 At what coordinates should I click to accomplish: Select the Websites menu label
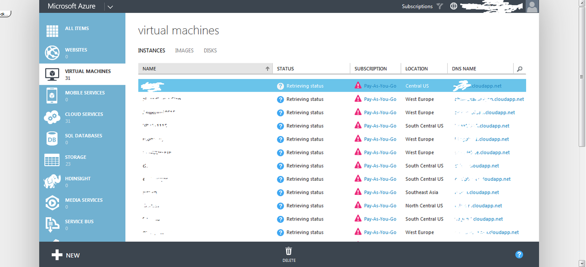76,50
